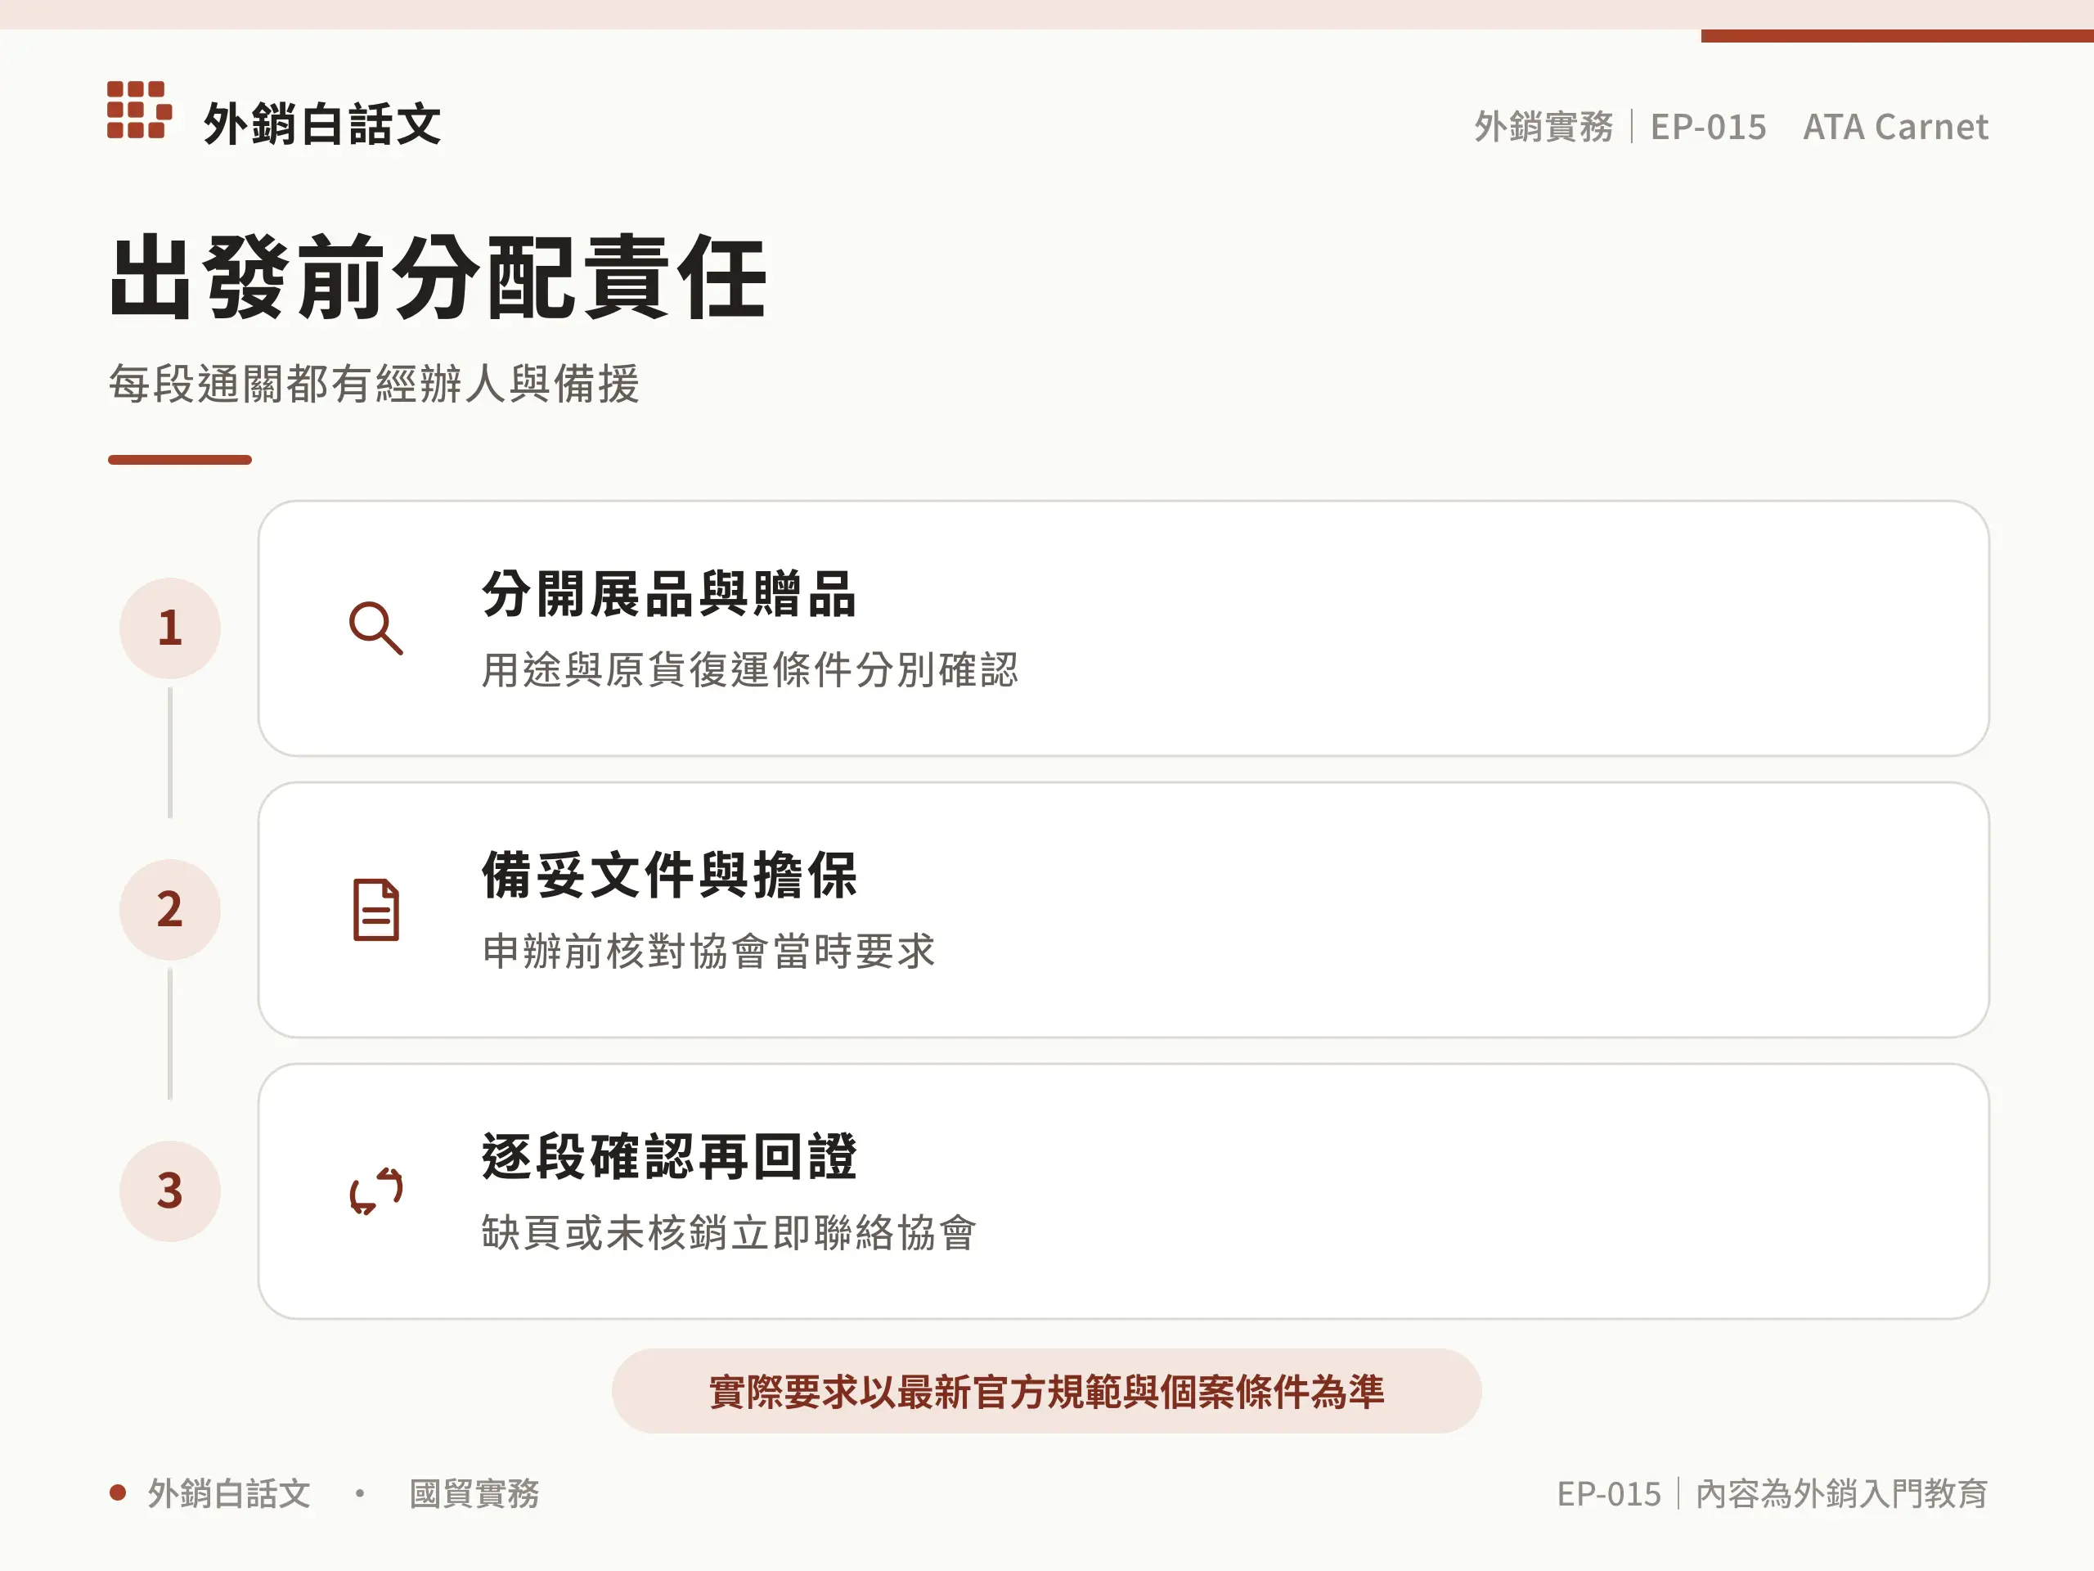Select step number 2 circle
The height and width of the screenshot is (1571, 2094).
coord(170,909)
